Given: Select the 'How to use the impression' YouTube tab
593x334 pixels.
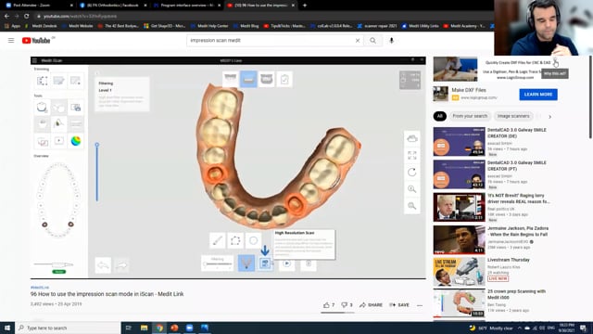Looking at the screenshot, I should point(260,6).
